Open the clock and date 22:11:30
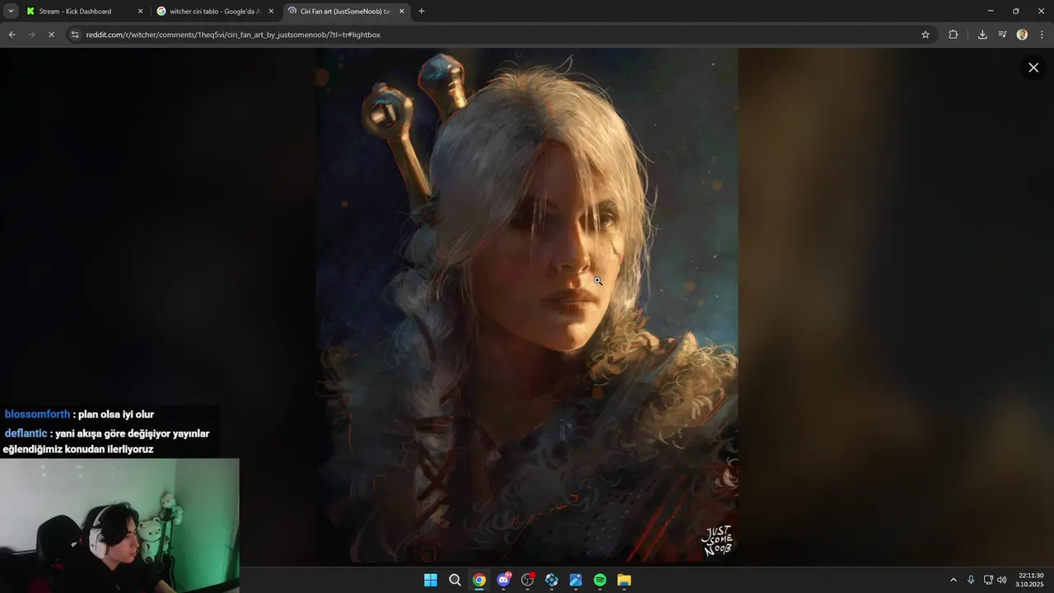 tap(1029, 580)
